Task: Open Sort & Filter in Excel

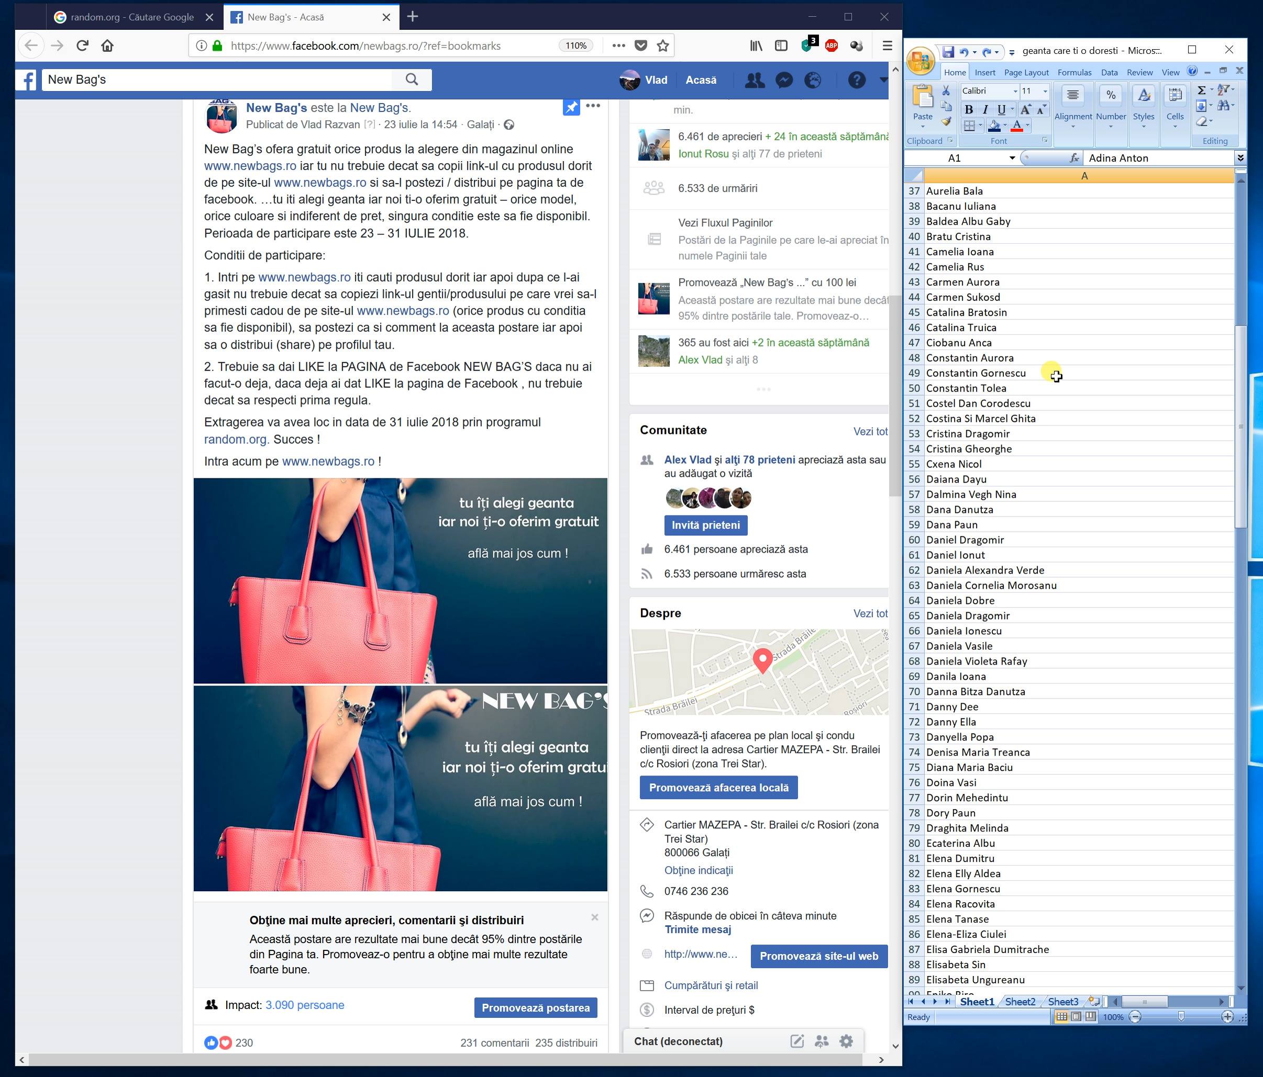Action: tap(1223, 90)
